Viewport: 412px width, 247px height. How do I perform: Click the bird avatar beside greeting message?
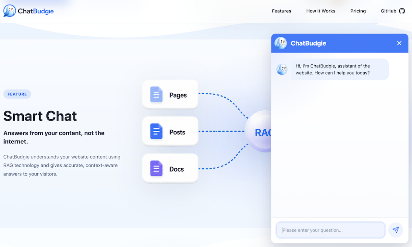[282, 69]
